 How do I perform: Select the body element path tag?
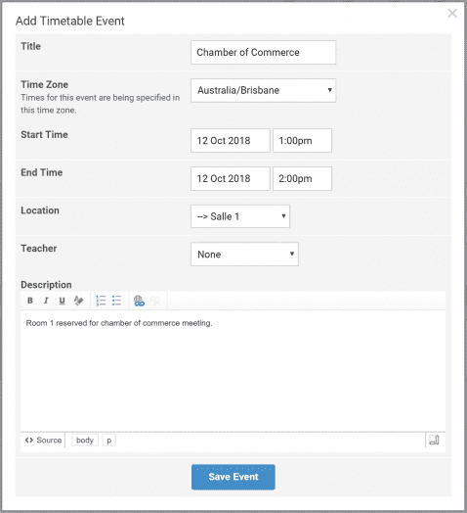pos(85,440)
